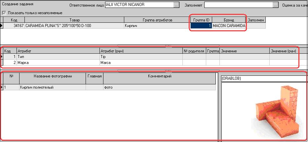
Task: Click the Название фотографии column header
Action: click(53, 78)
